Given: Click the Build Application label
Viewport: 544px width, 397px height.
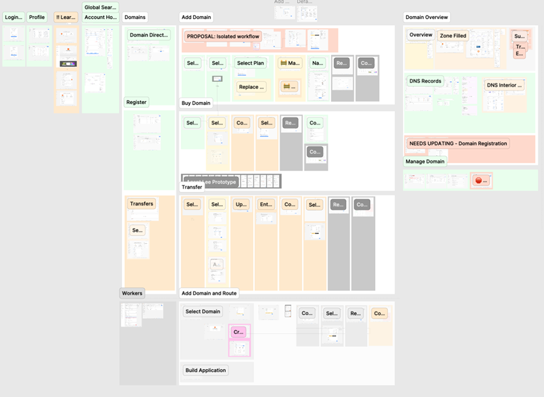Looking at the screenshot, I should click(206, 370).
